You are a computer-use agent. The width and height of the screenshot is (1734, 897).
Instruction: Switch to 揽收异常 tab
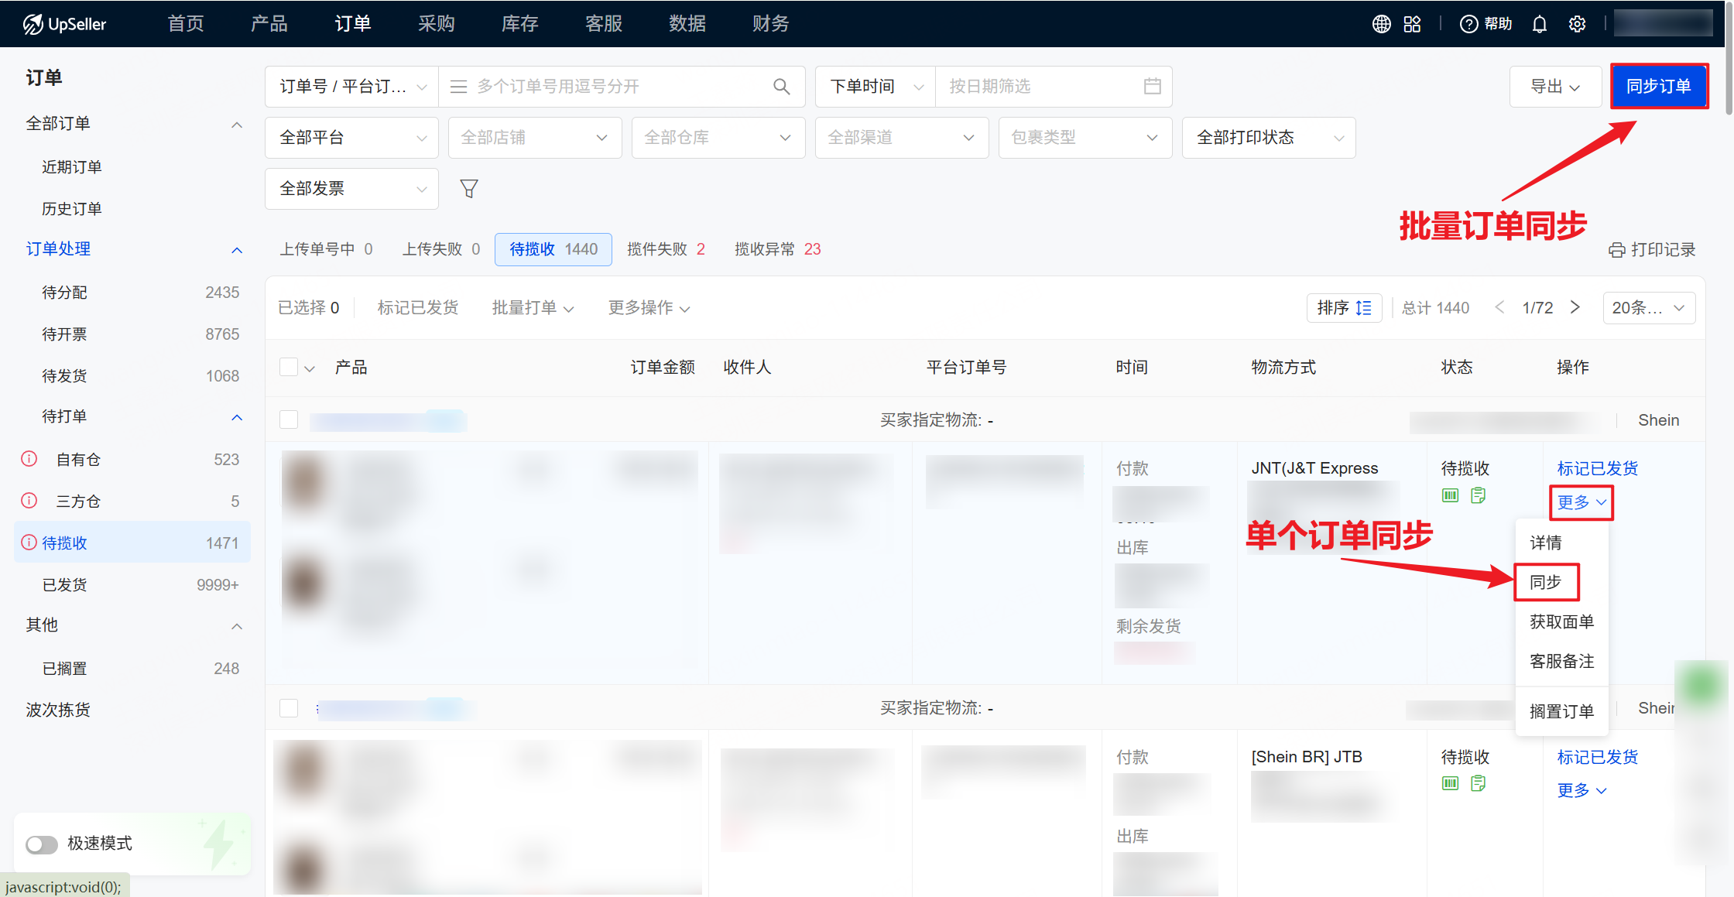point(778,249)
